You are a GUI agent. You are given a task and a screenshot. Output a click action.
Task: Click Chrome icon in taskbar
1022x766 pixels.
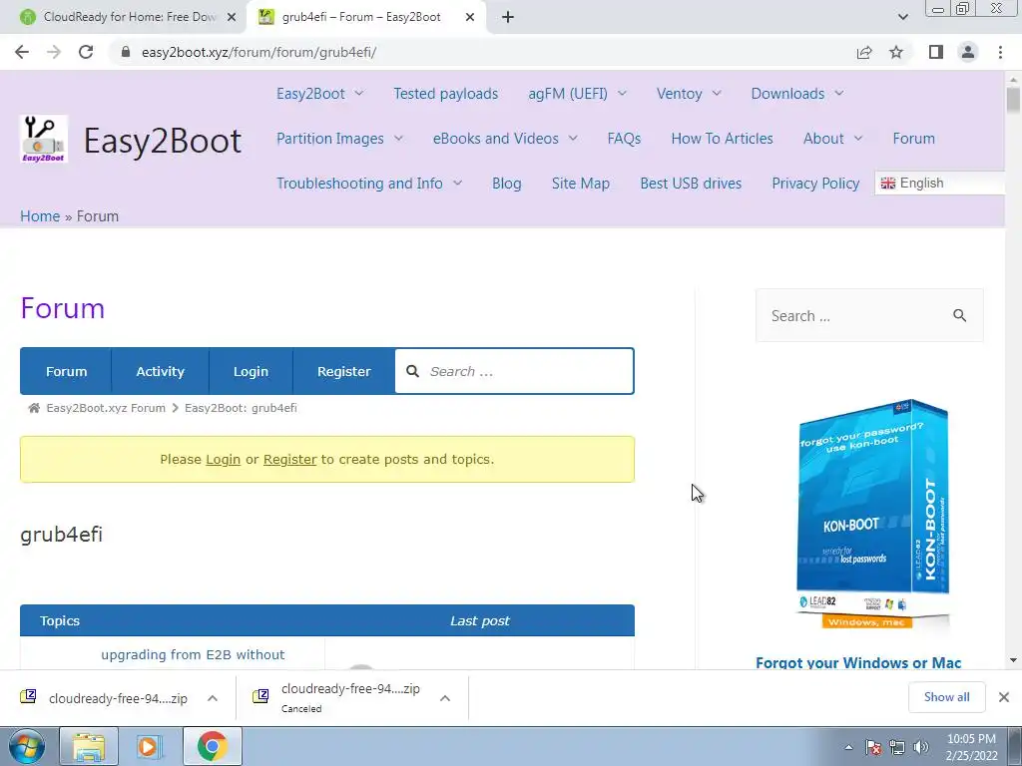[212, 746]
